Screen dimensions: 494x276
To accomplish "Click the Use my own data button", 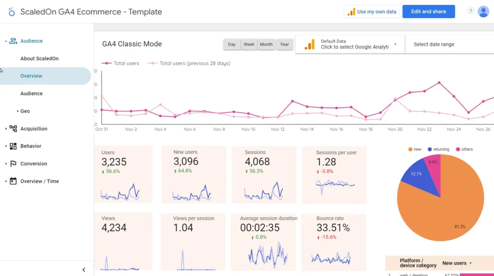I will click(x=372, y=12).
